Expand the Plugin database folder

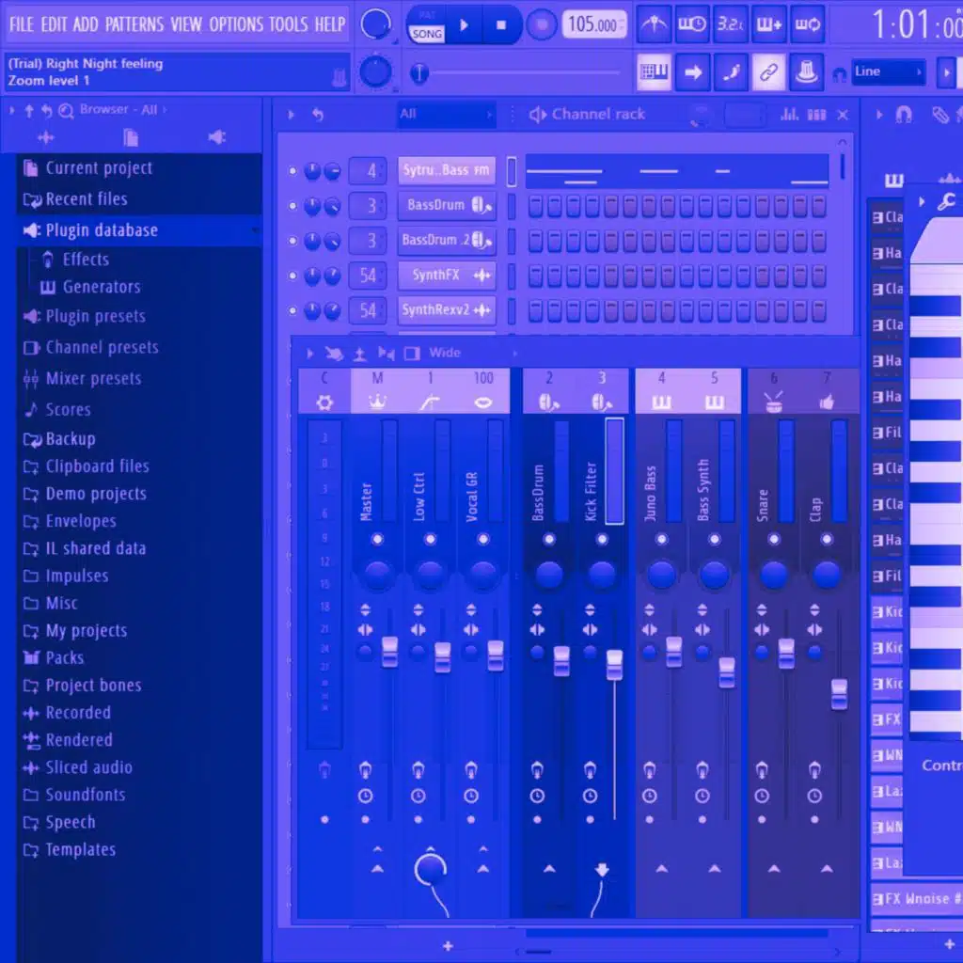(102, 230)
